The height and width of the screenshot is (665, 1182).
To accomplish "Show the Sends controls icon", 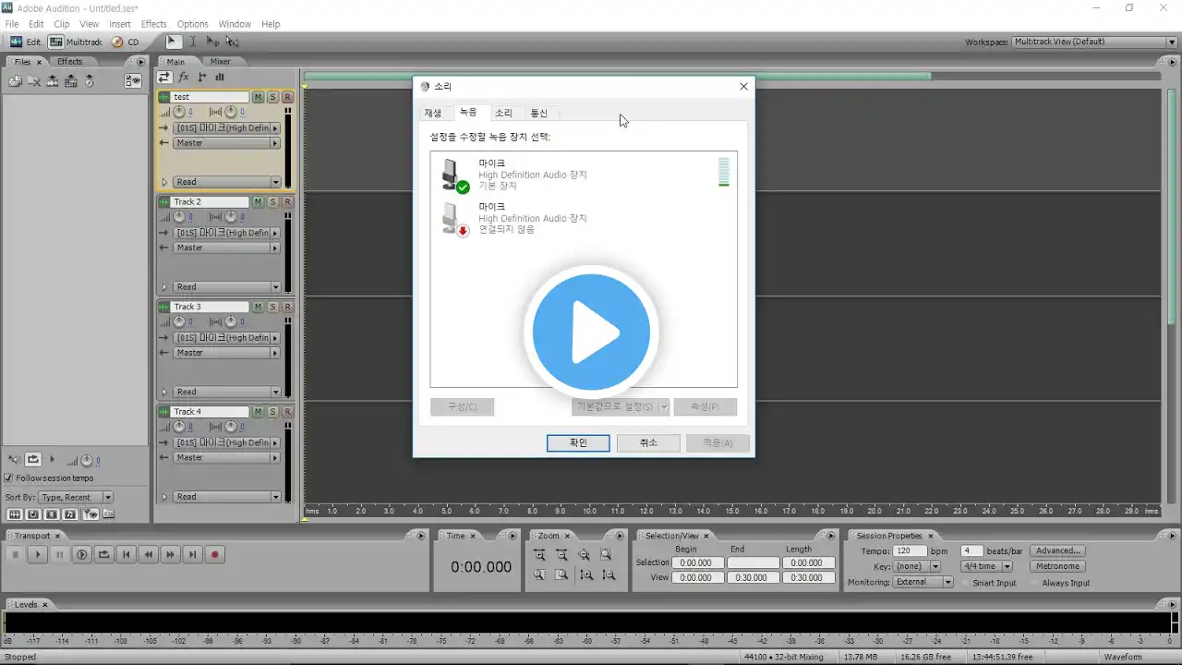I will pyautogui.click(x=202, y=78).
